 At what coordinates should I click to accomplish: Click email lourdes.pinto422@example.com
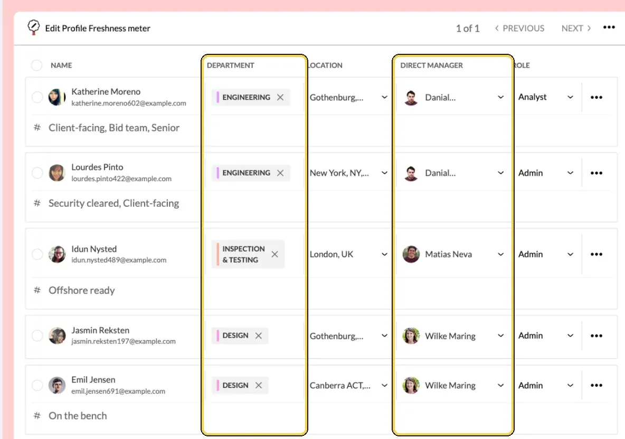click(121, 179)
